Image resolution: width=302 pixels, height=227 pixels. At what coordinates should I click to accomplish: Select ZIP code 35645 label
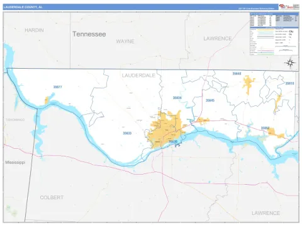tap(210, 100)
